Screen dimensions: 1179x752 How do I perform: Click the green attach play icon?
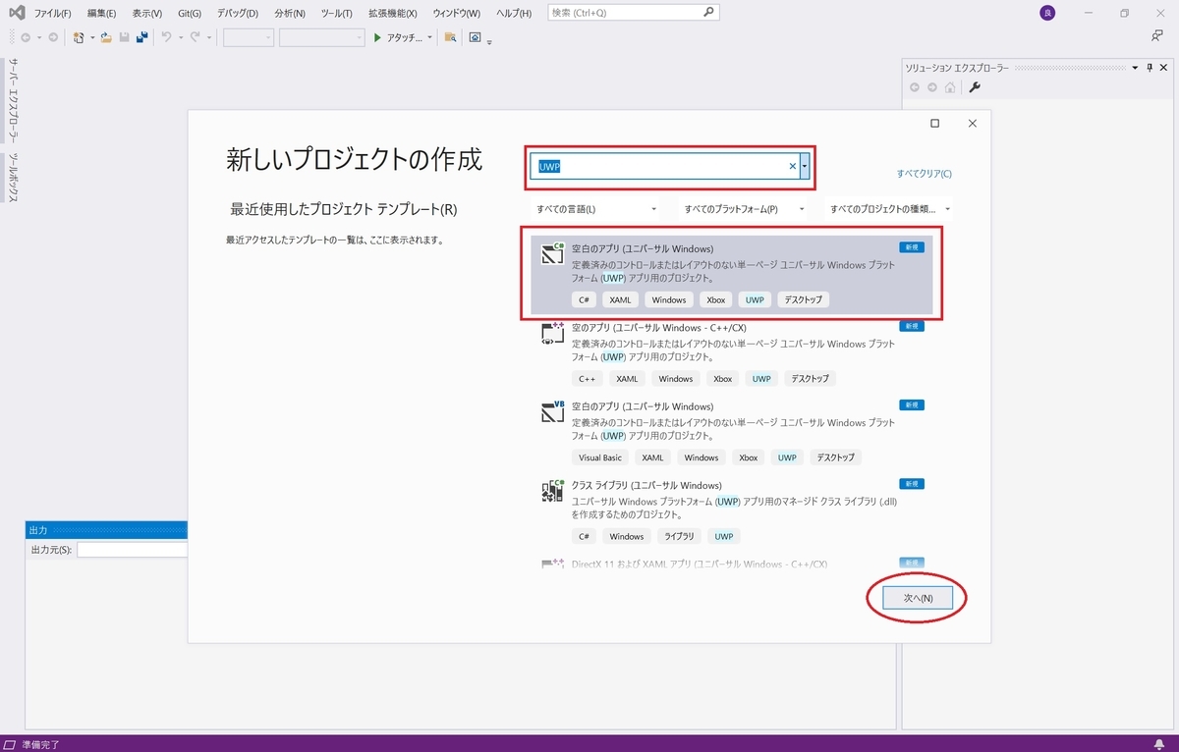pos(377,37)
